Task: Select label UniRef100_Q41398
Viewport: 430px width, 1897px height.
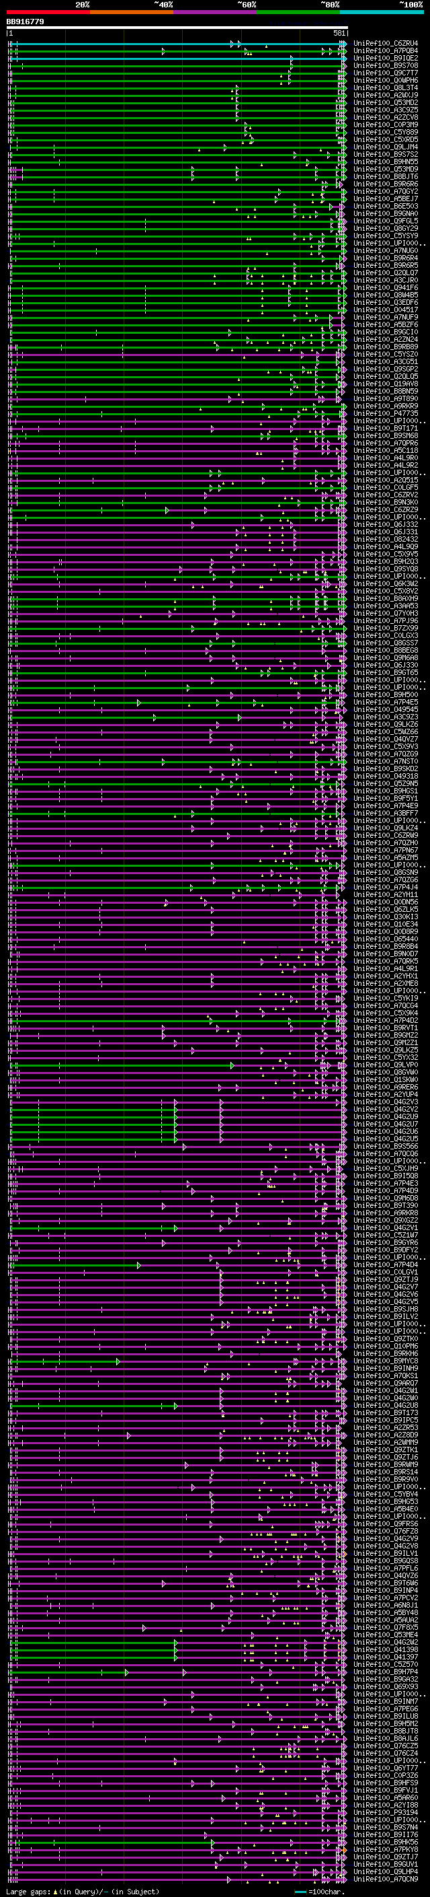Action: click(386, 1649)
